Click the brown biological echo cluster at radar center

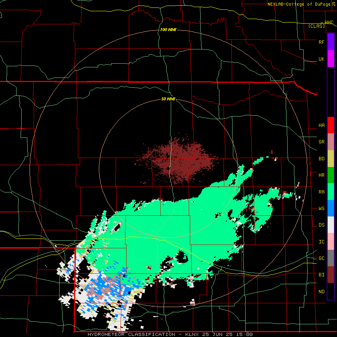[176, 160]
